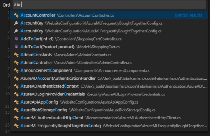Viewport: 210px width, 136px height.
Task: Select AzureADLoginProviderCredentials symbol
Action: (109, 94)
